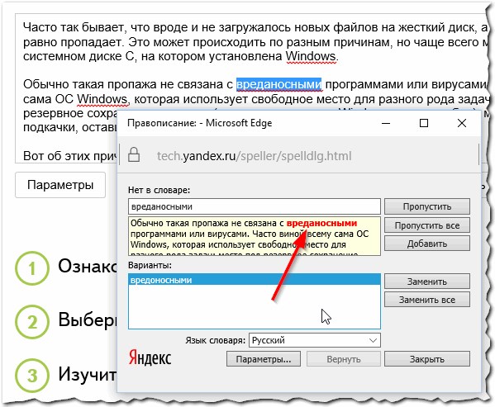Click the green step 3 circle on the page
The image size is (495, 407).
32,376
